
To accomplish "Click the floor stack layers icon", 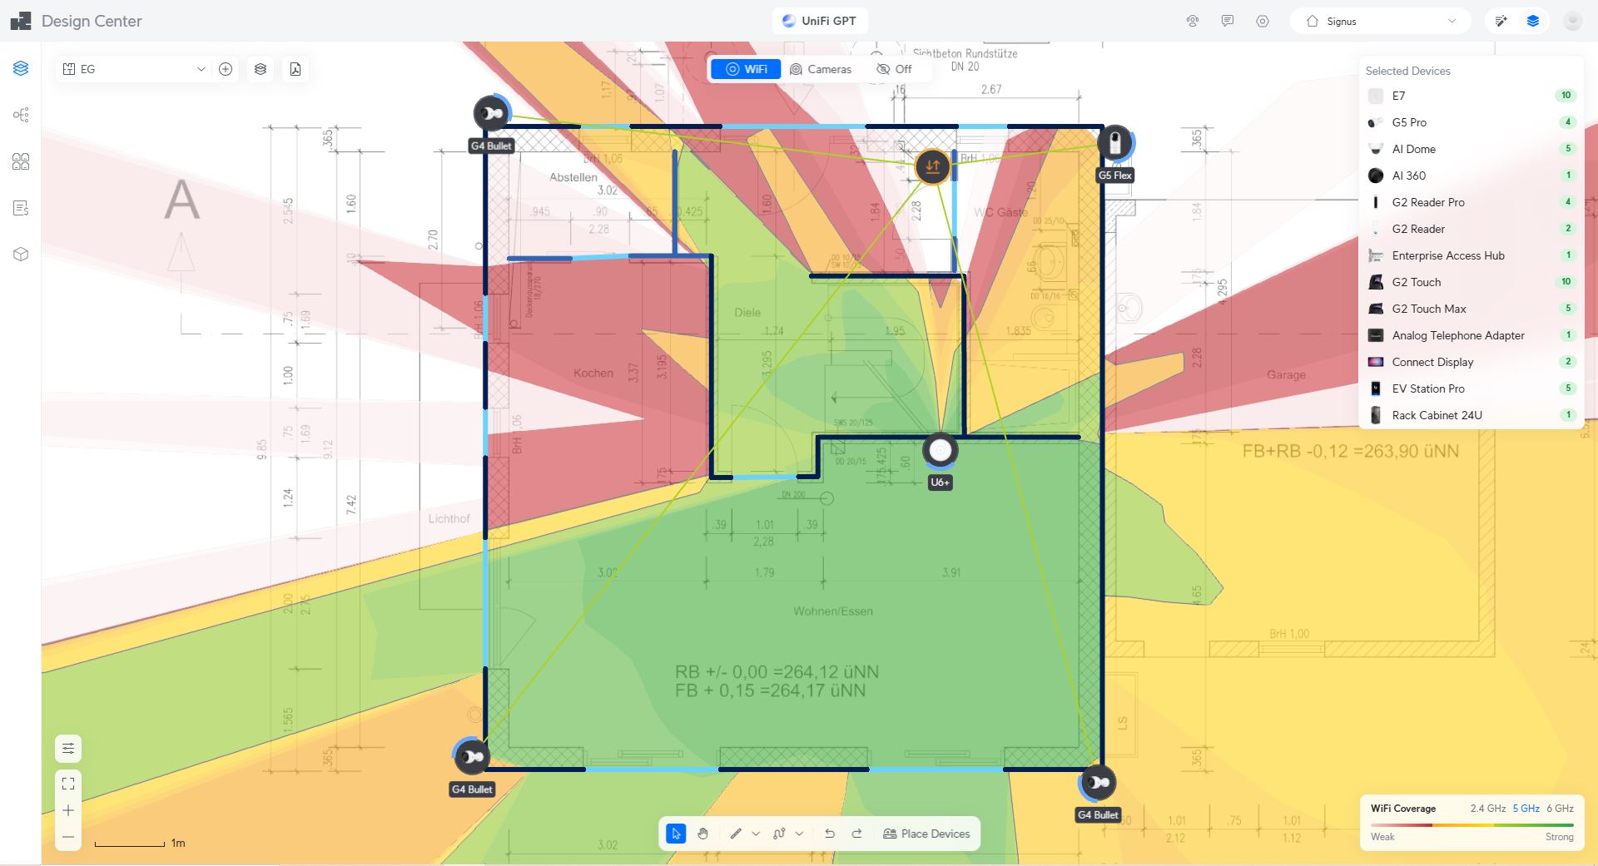I will pos(261,69).
